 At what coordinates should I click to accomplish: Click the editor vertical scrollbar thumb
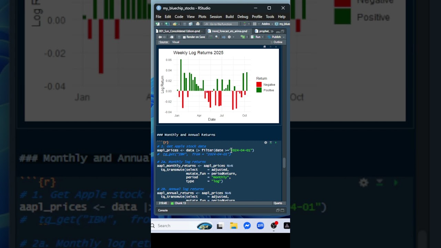(284, 163)
